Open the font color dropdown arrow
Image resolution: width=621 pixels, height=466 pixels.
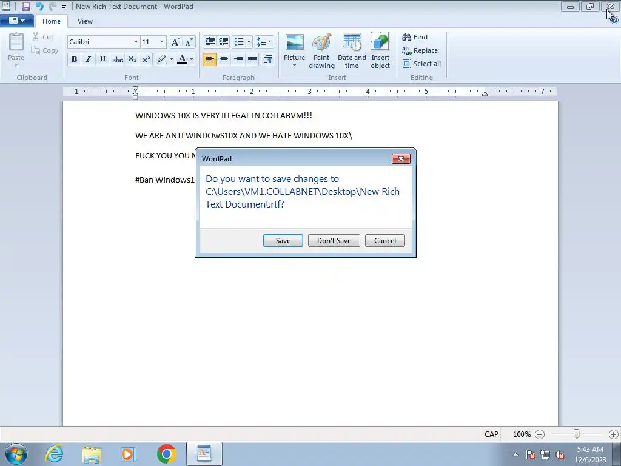pyautogui.click(x=191, y=59)
